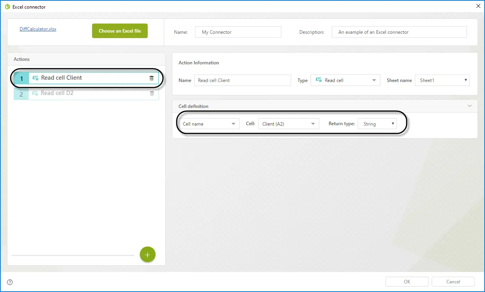Open the Cell Client (A2) dropdown
The height and width of the screenshot is (292, 485).
tap(289, 124)
